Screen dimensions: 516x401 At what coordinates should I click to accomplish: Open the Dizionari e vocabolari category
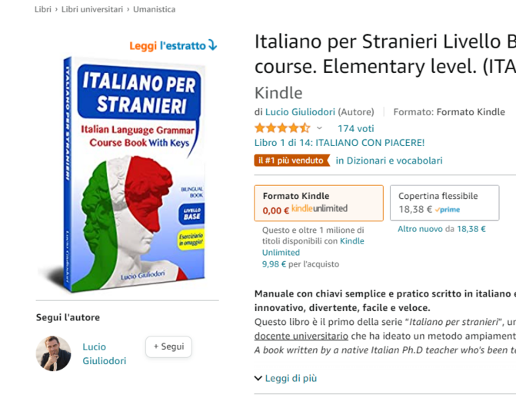389,161
